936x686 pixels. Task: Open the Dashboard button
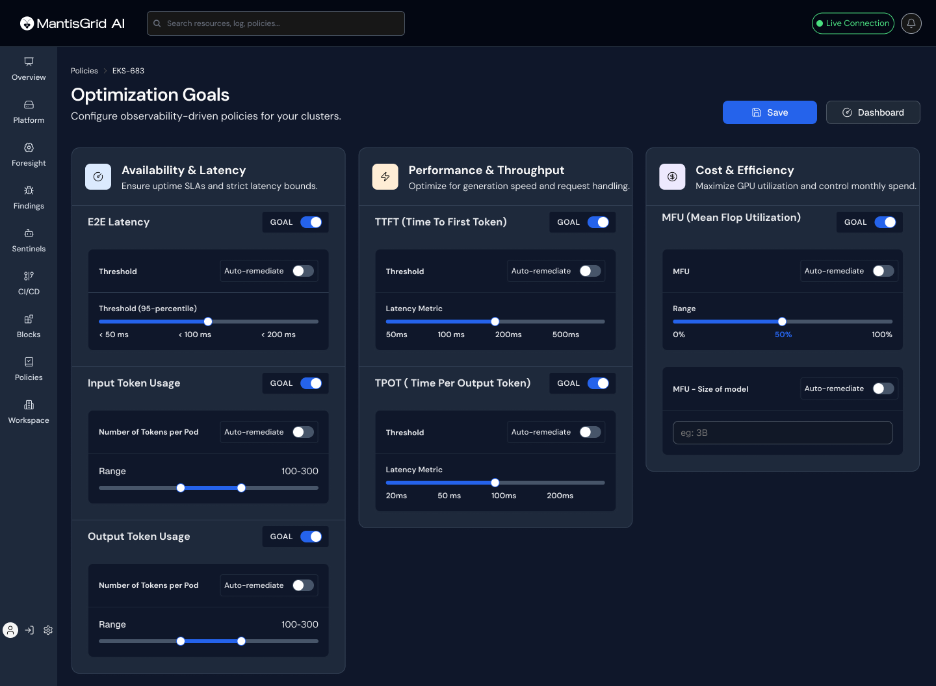pos(873,112)
